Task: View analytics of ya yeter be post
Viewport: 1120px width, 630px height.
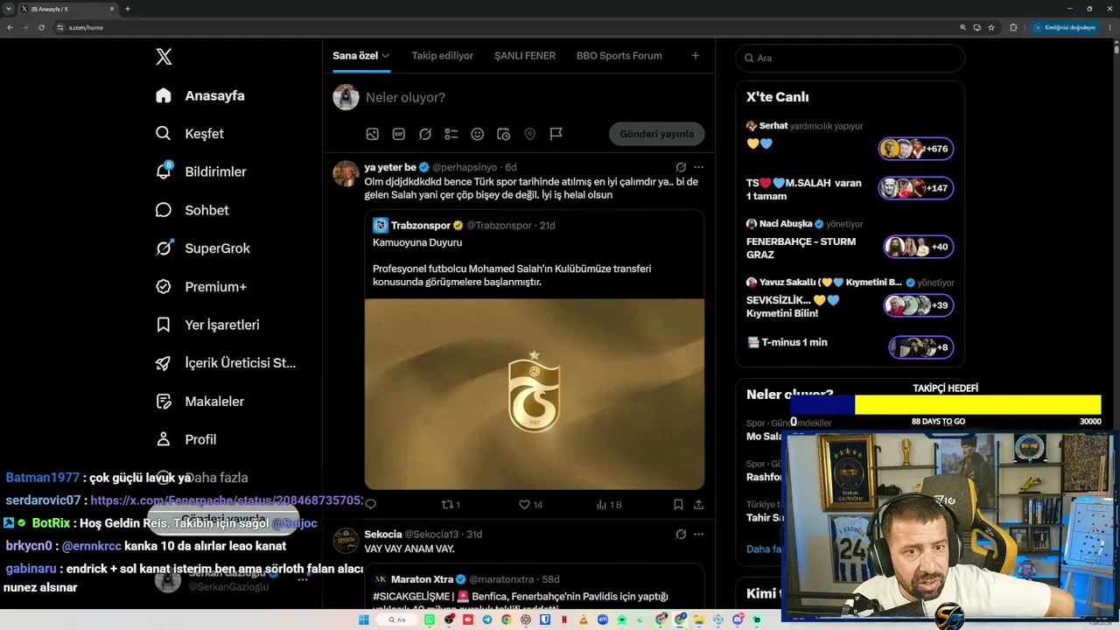Action: click(x=608, y=504)
